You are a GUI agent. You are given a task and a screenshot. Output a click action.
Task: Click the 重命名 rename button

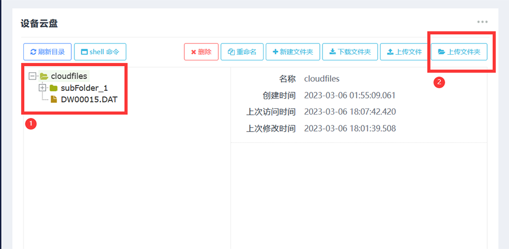tap(242, 52)
